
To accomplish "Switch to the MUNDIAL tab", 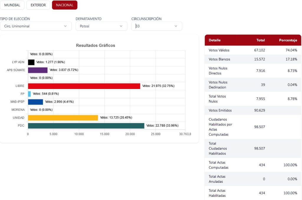I will pos(12,5).
